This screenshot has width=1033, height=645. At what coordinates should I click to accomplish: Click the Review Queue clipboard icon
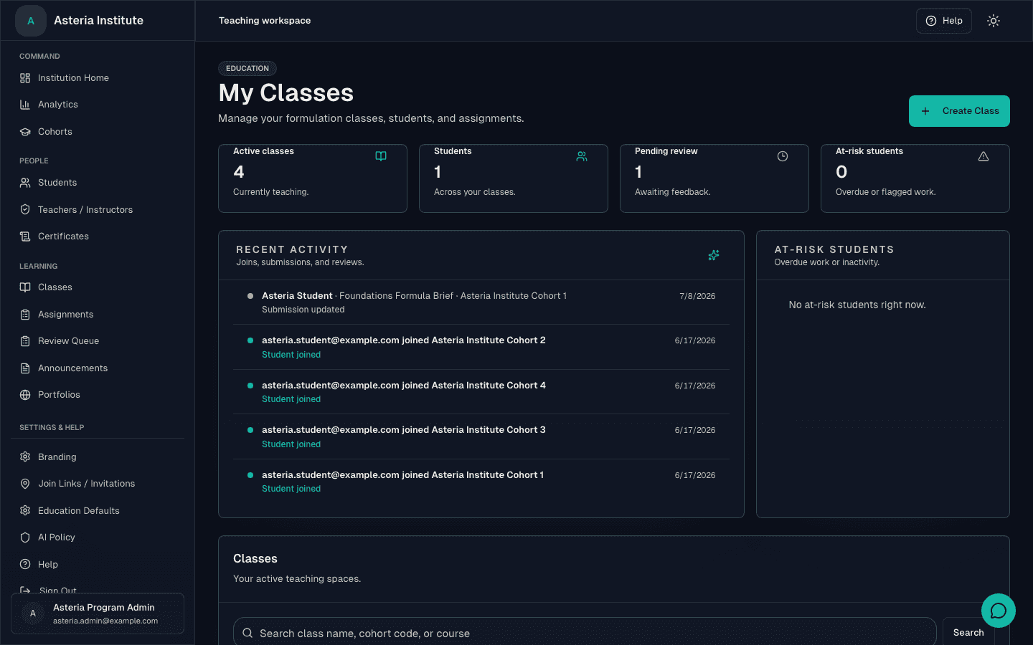(25, 341)
